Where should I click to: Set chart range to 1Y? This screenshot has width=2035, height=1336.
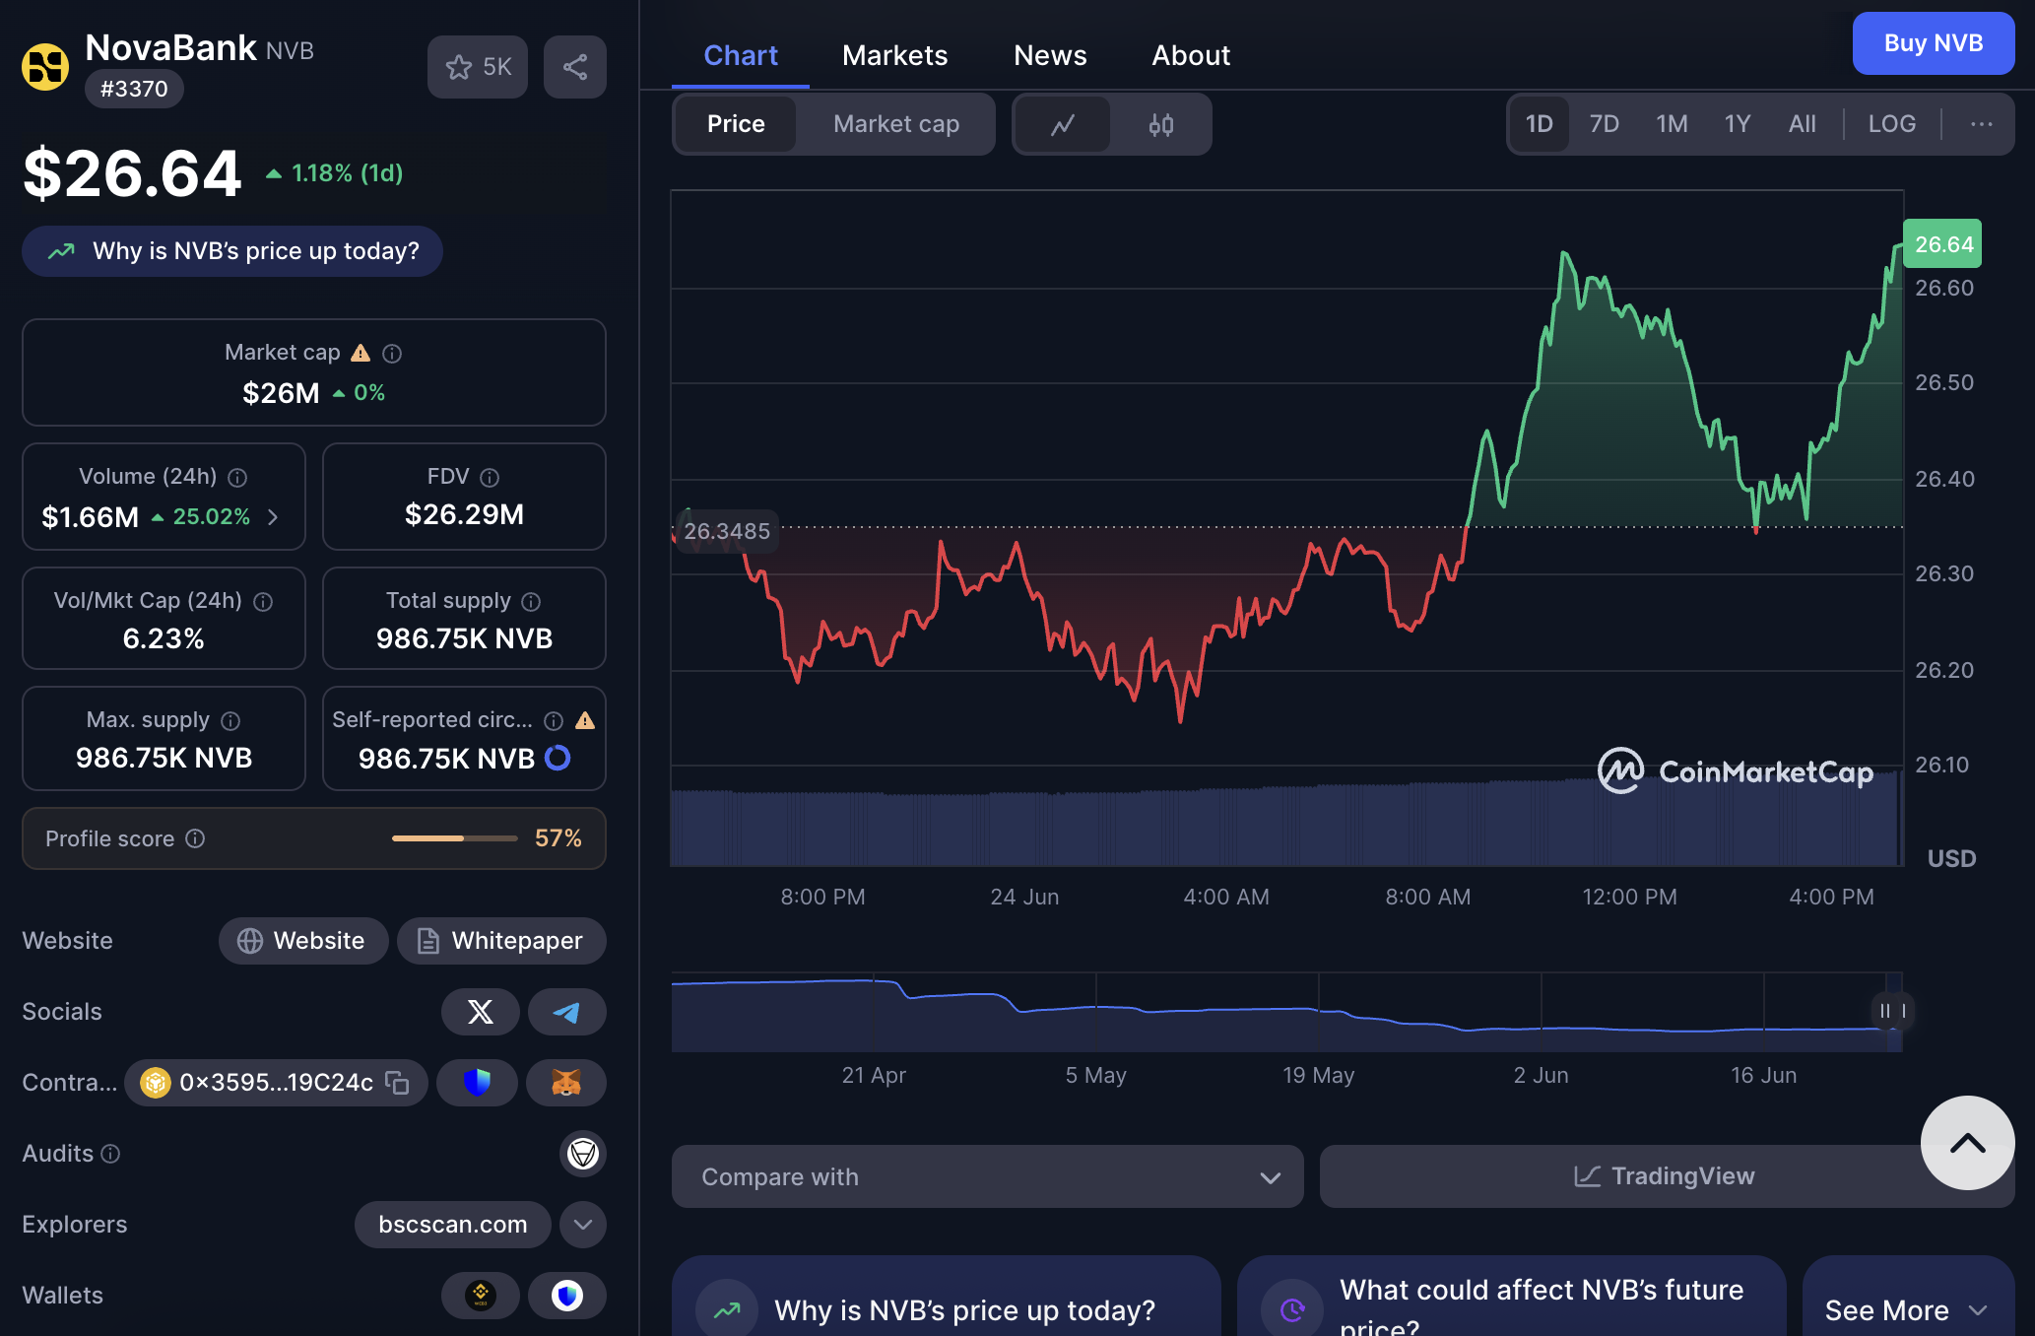coord(1738,124)
